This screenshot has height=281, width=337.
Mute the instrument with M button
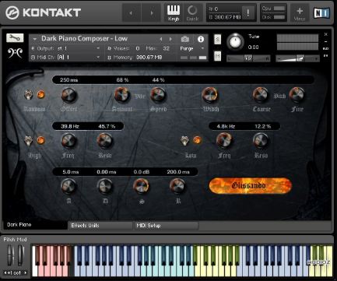[217, 56]
